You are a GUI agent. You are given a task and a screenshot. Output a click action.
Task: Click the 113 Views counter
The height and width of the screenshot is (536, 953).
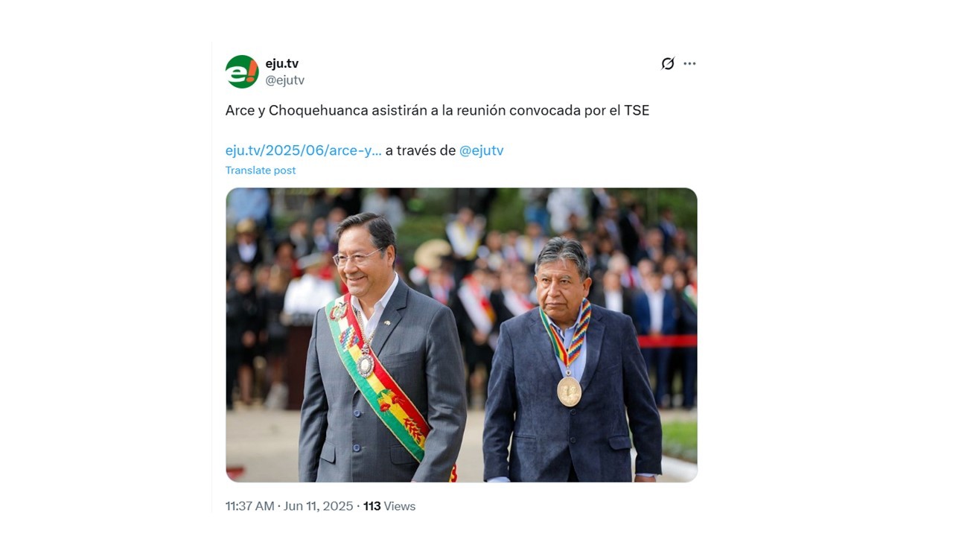tap(389, 506)
